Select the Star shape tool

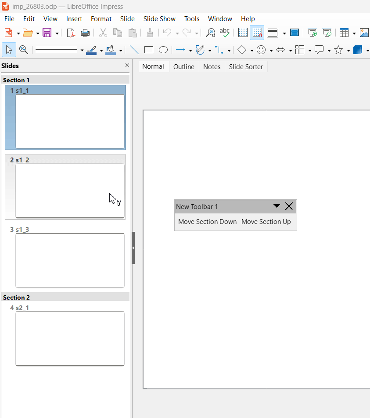point(338,50)
